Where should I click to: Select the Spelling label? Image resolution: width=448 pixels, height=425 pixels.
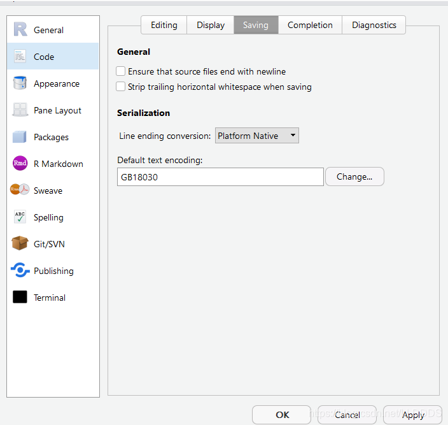click(x=48, y=218)
